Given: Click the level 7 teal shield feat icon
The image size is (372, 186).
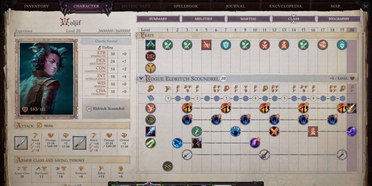Looking at the screenshot, I should click(226, 45).
